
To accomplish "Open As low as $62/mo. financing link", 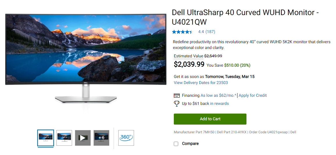I will pyautogui.click(x=218, y=95).
